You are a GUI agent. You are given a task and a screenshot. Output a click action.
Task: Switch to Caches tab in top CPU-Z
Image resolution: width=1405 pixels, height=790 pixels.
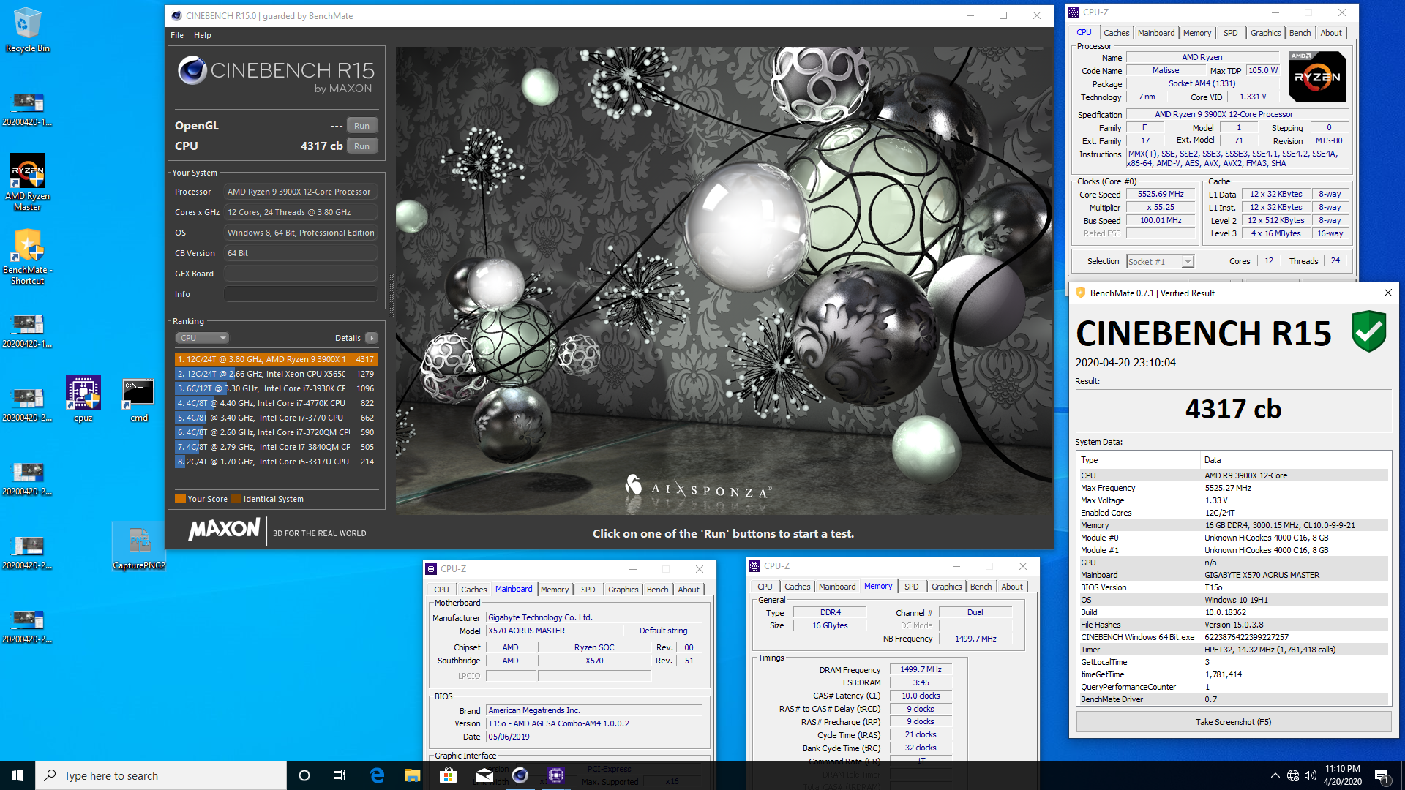click(1116, 33)
